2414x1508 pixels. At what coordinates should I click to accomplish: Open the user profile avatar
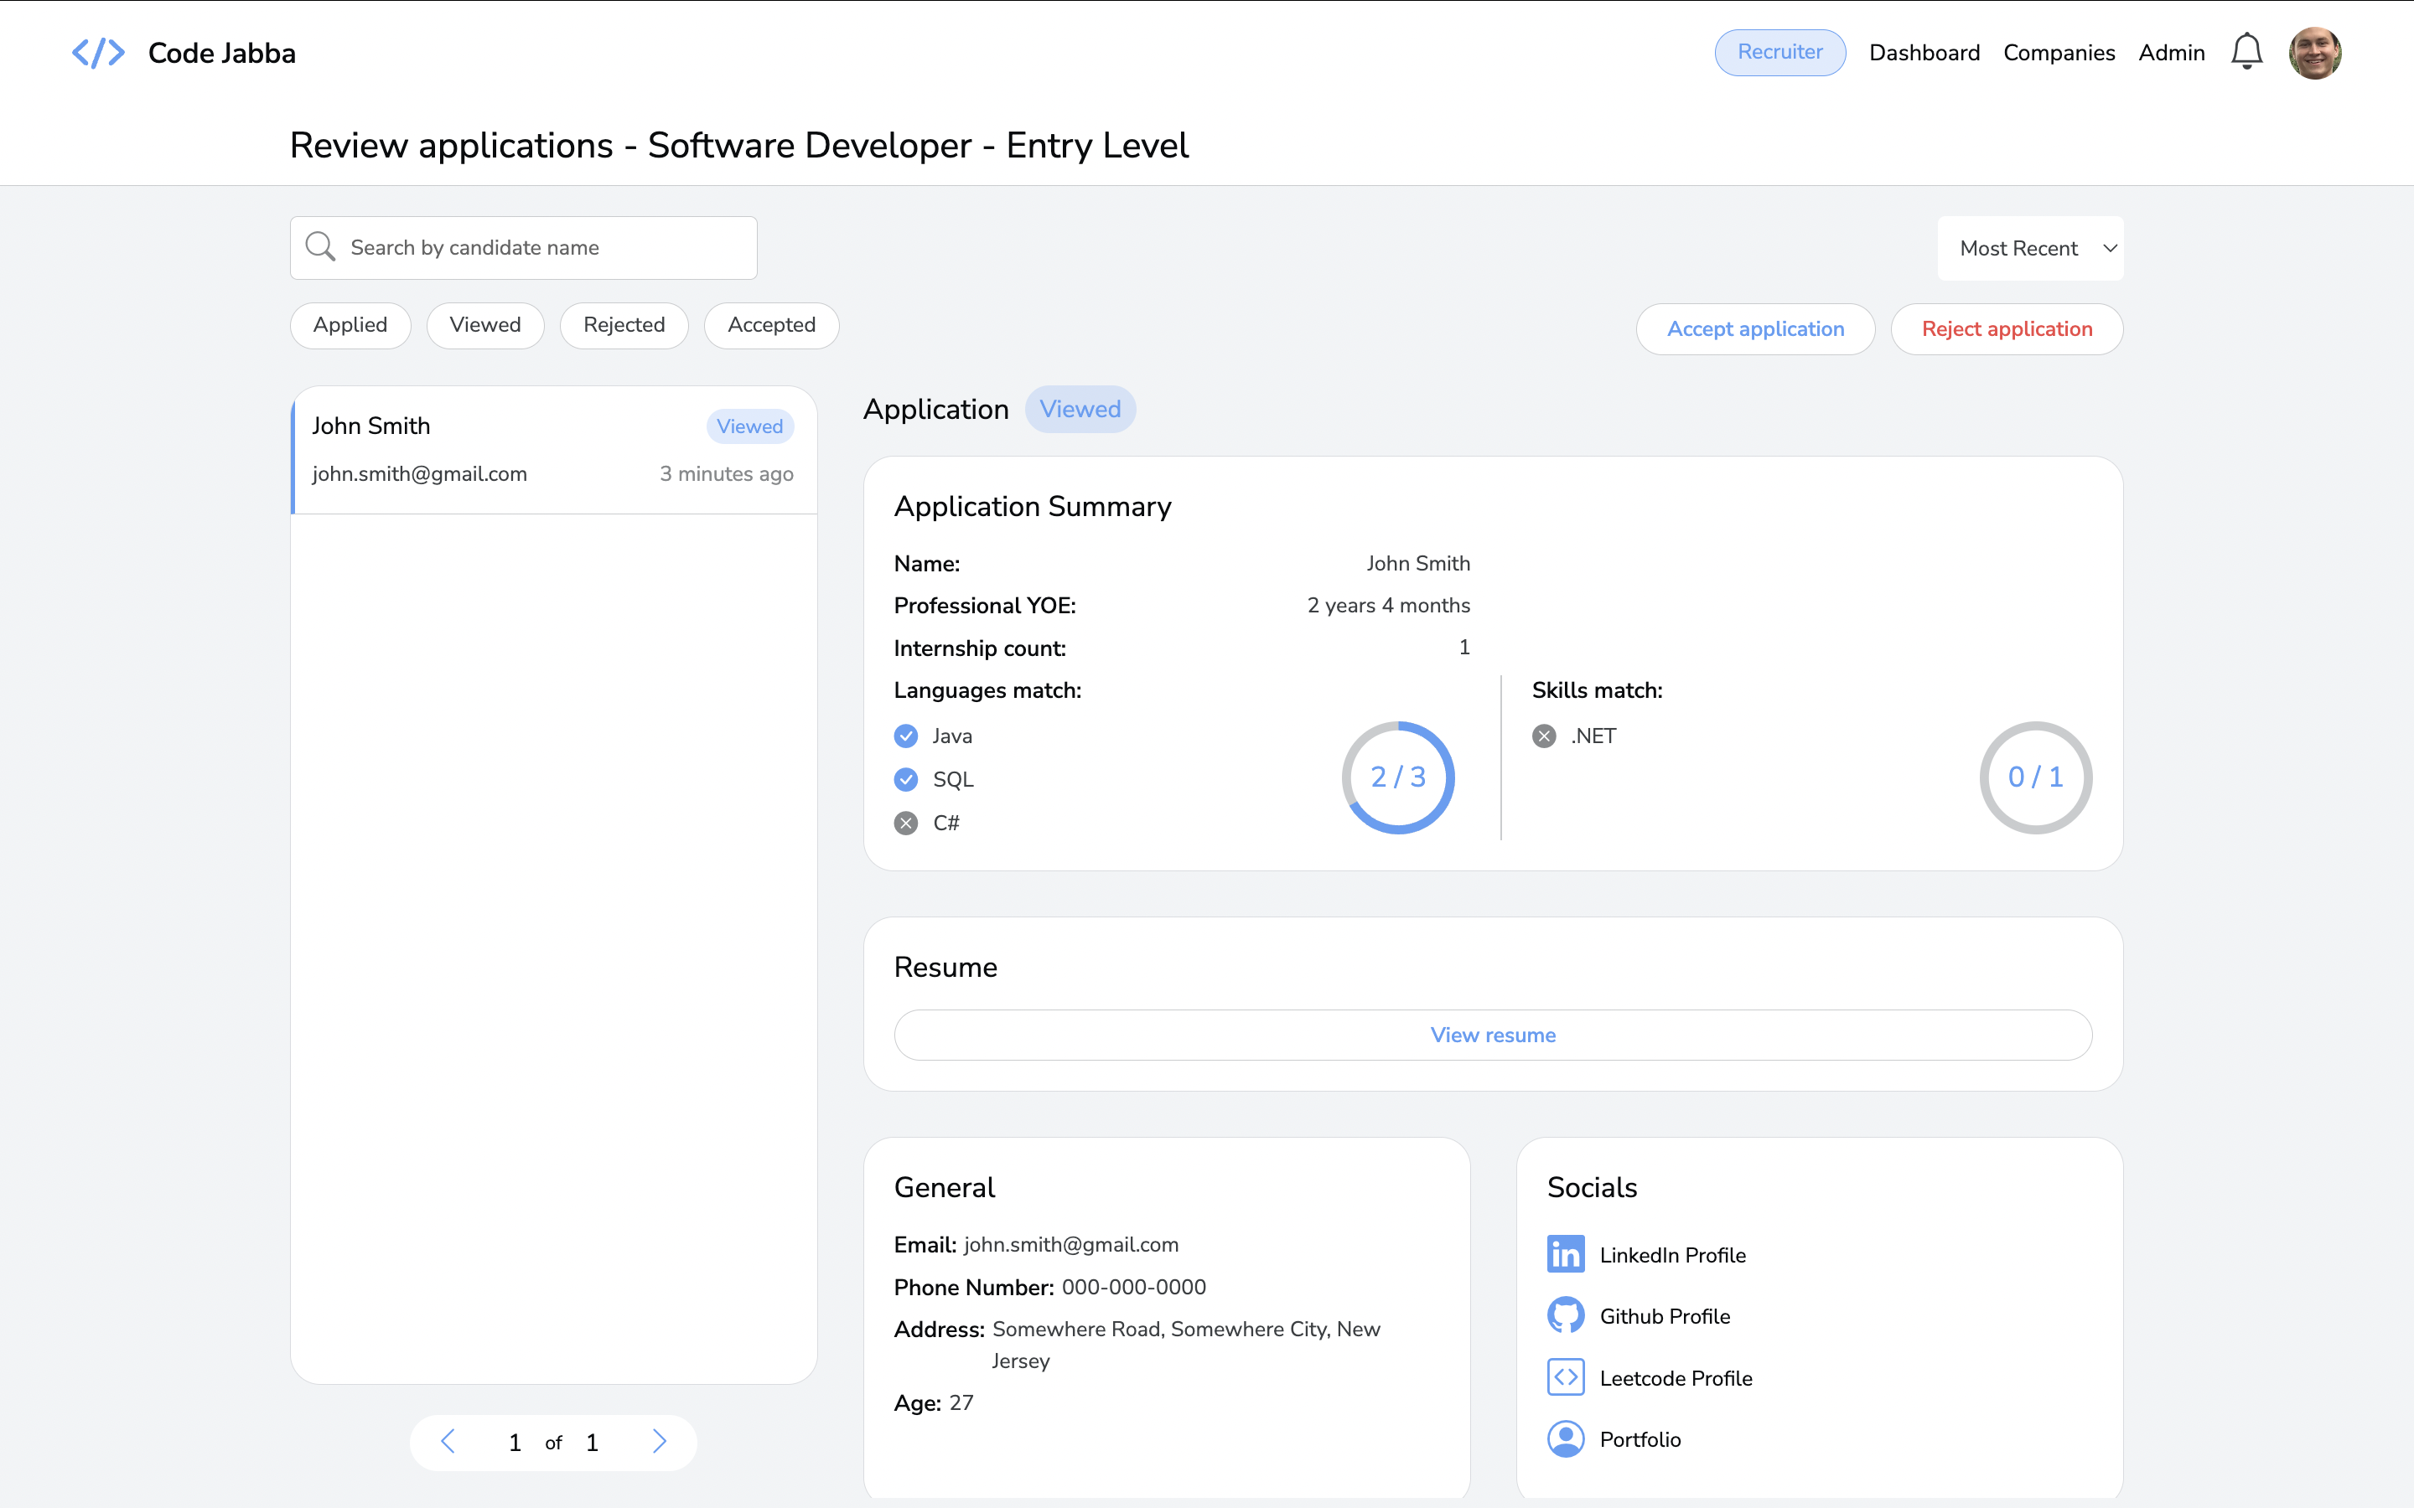pyautogui.click(x=2314, y=52)
